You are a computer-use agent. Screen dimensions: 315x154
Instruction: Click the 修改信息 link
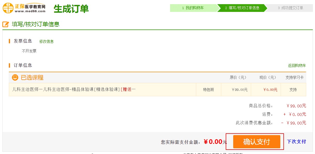coord(47,41)
